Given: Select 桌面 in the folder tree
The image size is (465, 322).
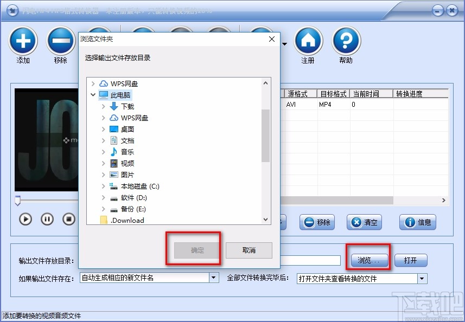Looking at the screenshot, I should (129, 129).
